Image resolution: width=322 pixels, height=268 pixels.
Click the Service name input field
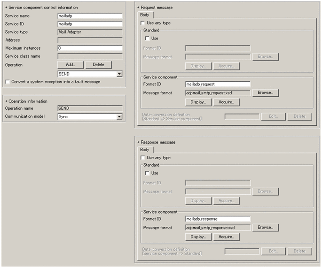pos(90,16)
